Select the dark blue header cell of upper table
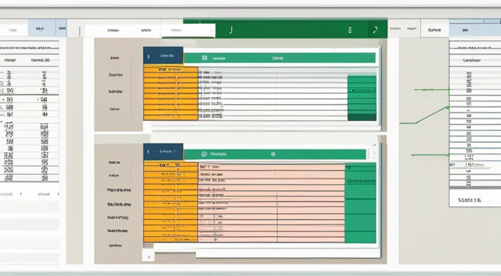The width and height of the screenshot is (501, 276). 163,56
